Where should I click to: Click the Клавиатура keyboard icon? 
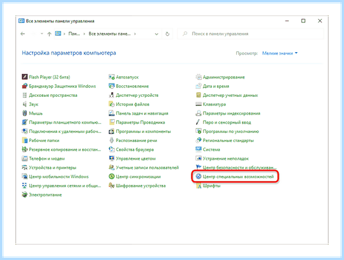(198, 104)
